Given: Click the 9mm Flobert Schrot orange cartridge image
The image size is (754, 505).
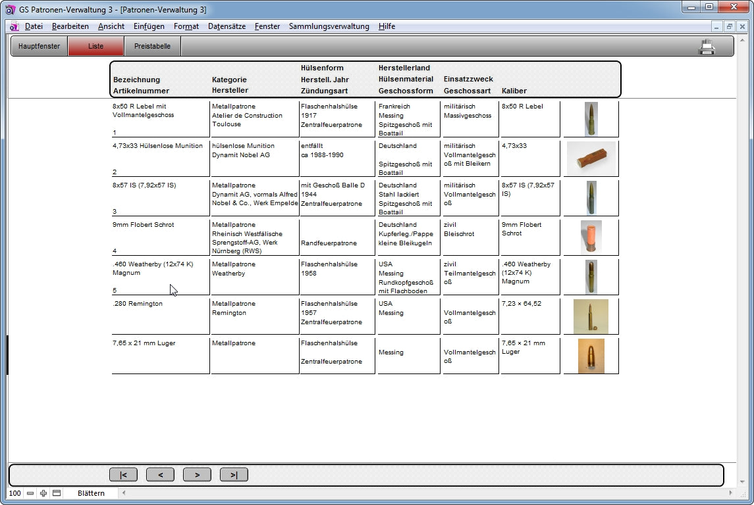Looking at the screenshot, I should point(591,237).
